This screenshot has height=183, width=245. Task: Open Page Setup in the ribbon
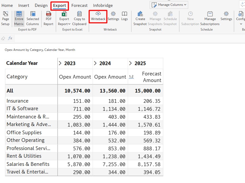(x=6, y=18)
